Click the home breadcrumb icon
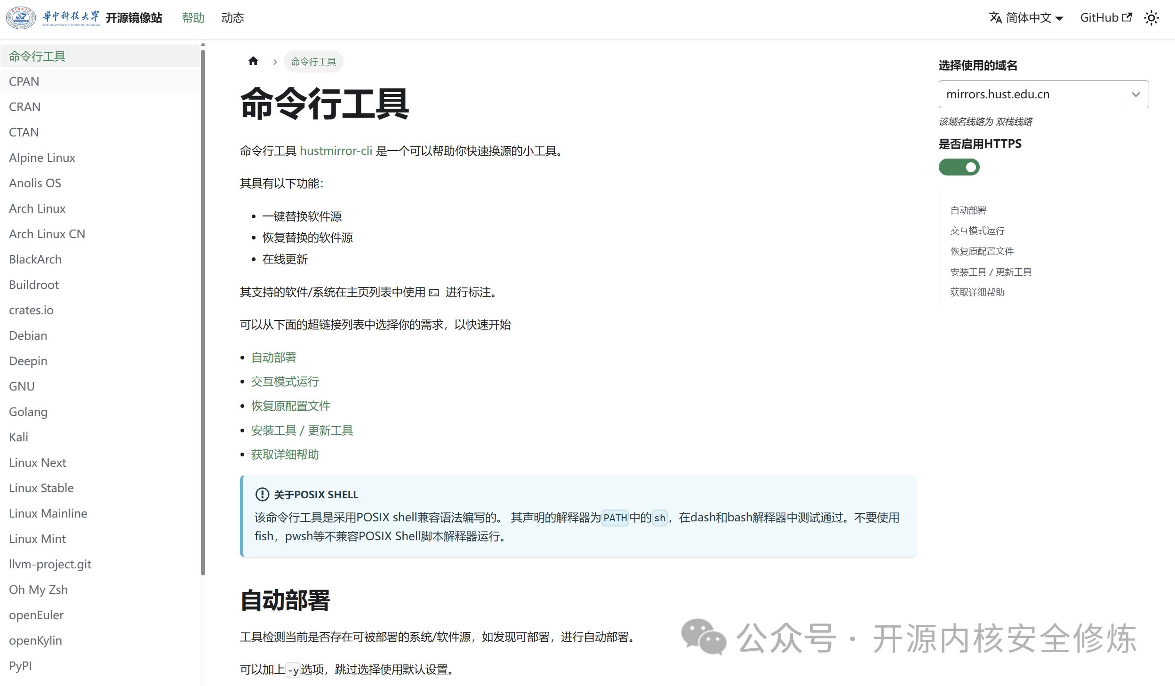Viewport: 1175px width, 686px height. click(253, 61)
